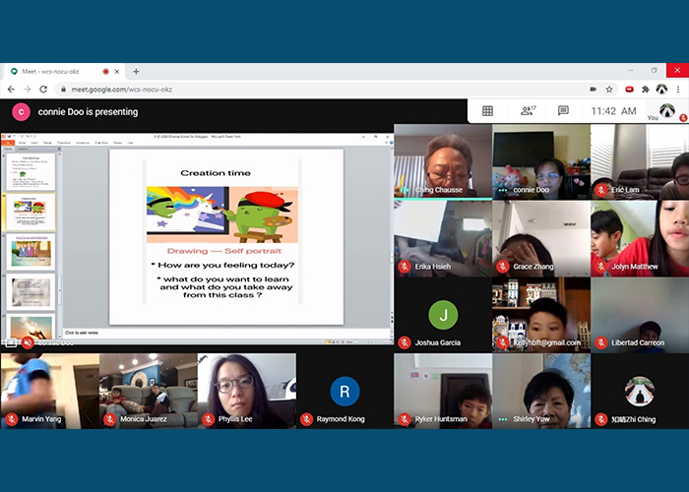Show the participants list
This screenshot has width=689, height=492.
528,110
